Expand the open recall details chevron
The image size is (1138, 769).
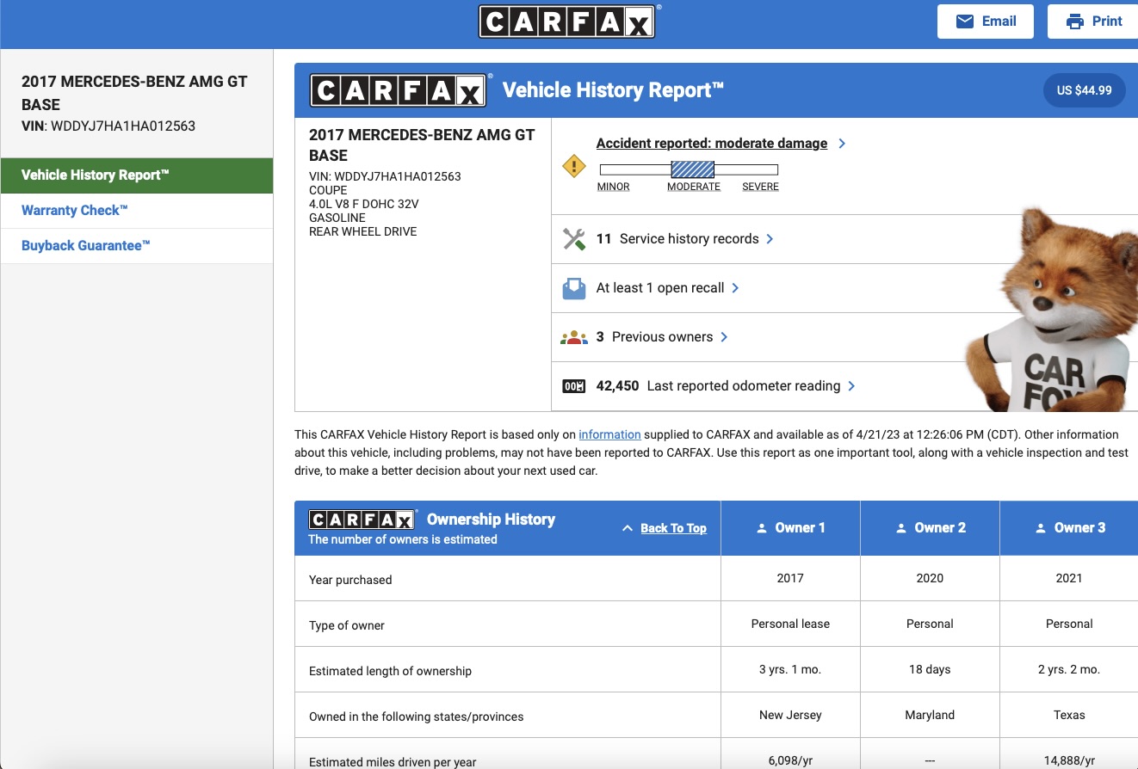[735, 288]
